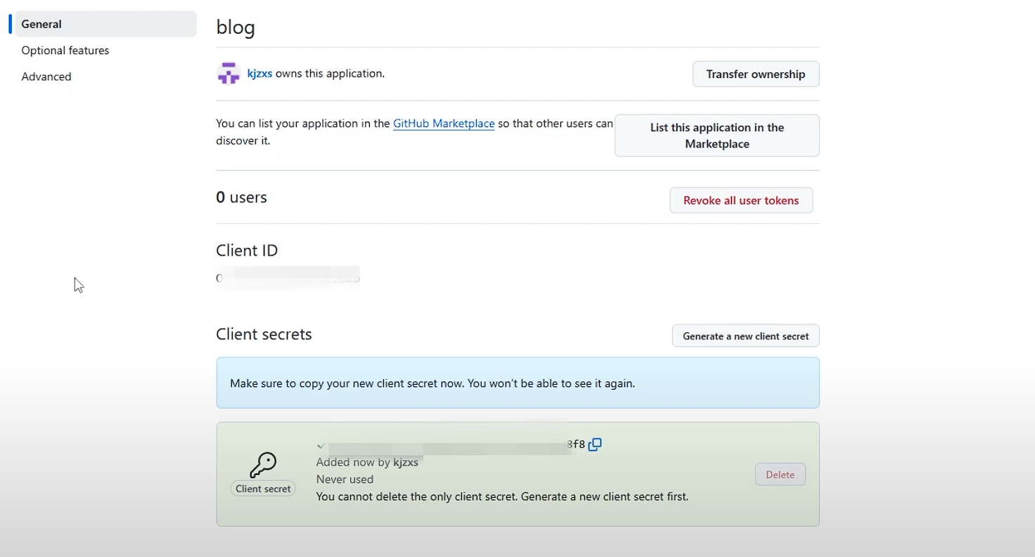The image size is (1035, 557).
Task: Open the kjzxs owner profile link
Action: click(259, 74)
